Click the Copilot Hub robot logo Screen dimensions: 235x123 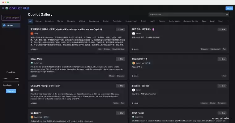(6, 8)
